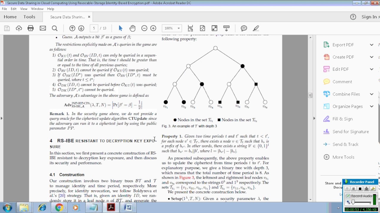Click the vertical scrollbar thumb
The image size is (380, 213).
click(x=310, y=95)
